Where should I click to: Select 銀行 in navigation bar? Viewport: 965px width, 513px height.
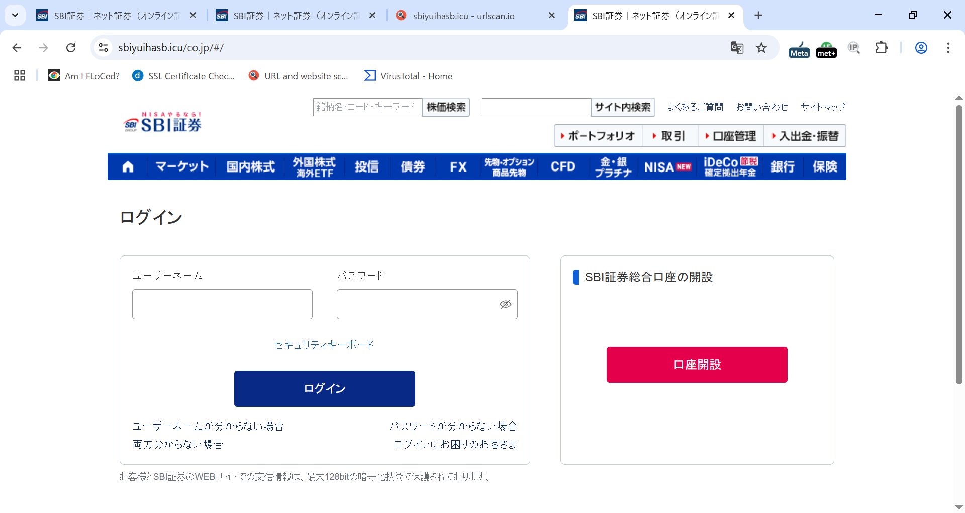[783, 167]
